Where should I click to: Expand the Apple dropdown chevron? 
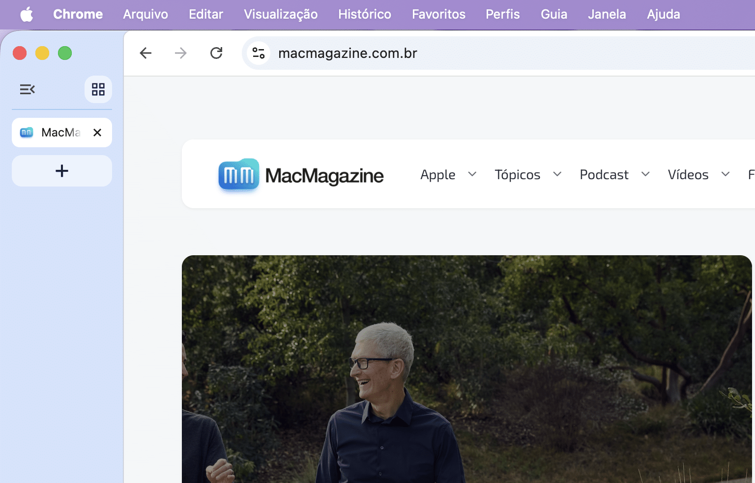coord(472,174)
